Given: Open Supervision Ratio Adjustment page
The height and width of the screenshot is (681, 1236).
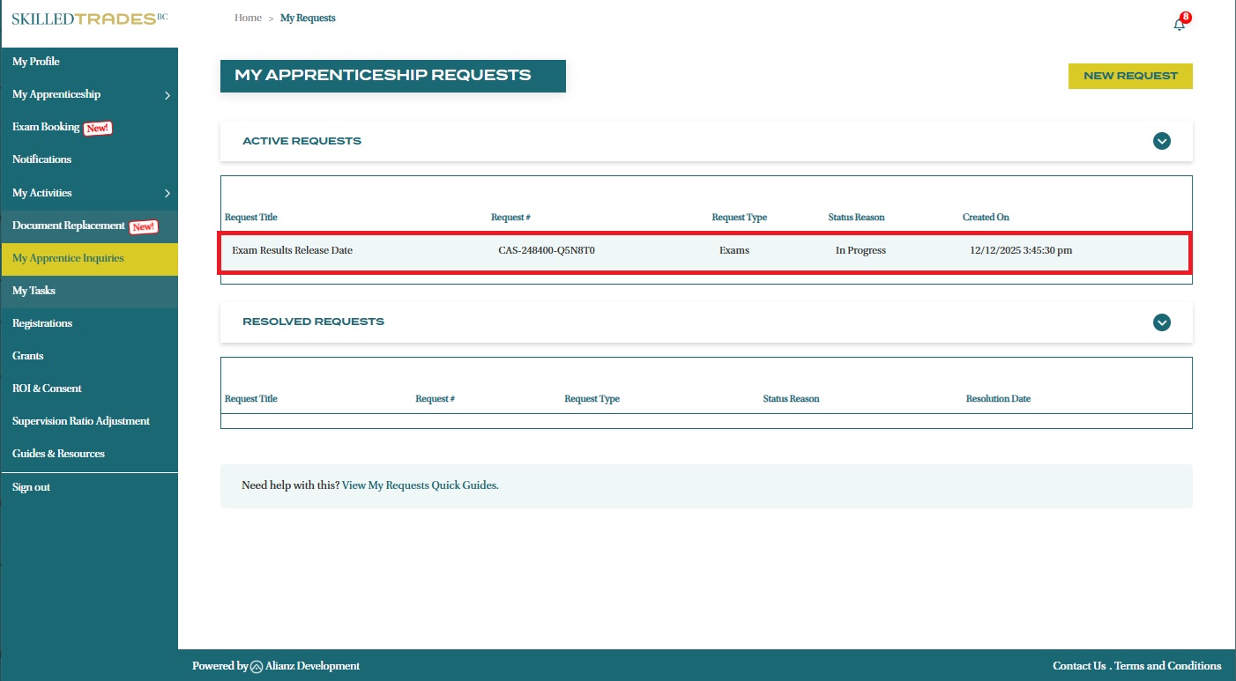Looking at the screenshot, I should click(x=81, y=421).
